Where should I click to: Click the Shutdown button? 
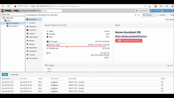[x=148, y=15]
